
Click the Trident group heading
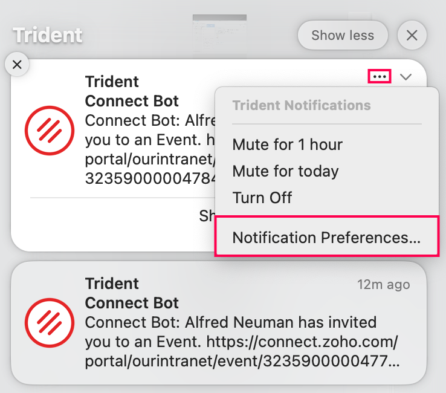pyautogui.click(x=48, y=35)
